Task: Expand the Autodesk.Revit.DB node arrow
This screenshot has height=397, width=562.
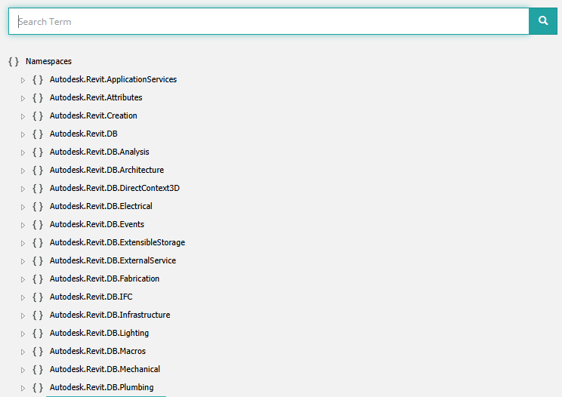Action: [x=23, y=134]
